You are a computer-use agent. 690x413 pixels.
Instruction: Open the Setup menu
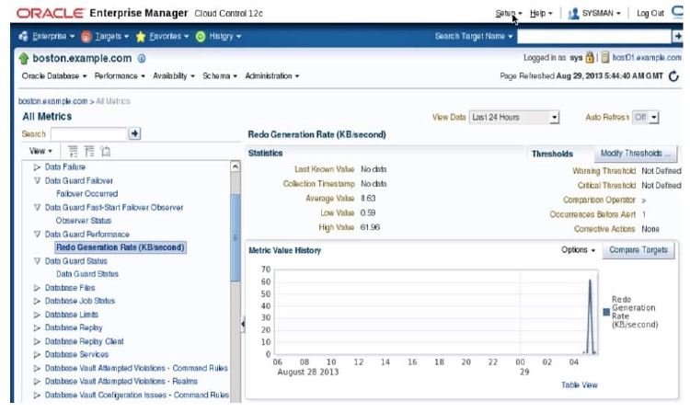(508, 13)
